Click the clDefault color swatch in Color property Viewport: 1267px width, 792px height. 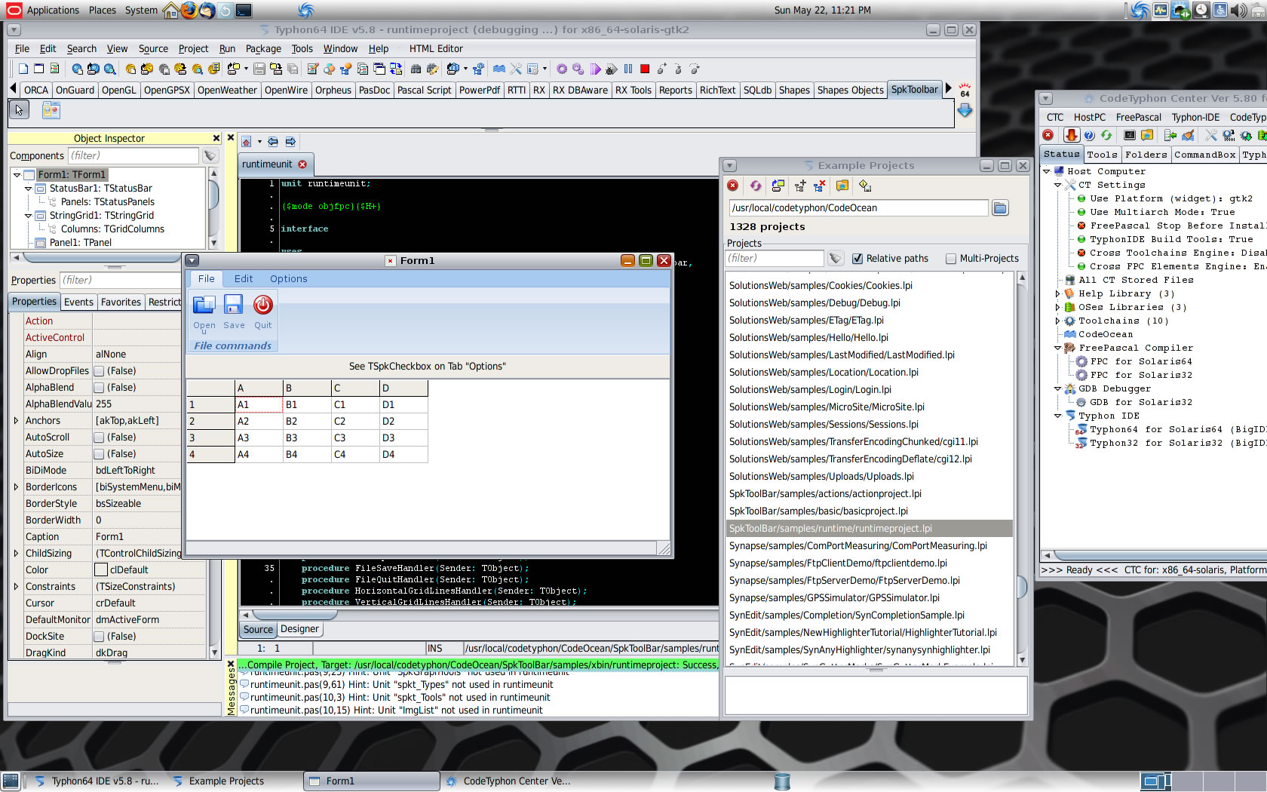(101, 570)
